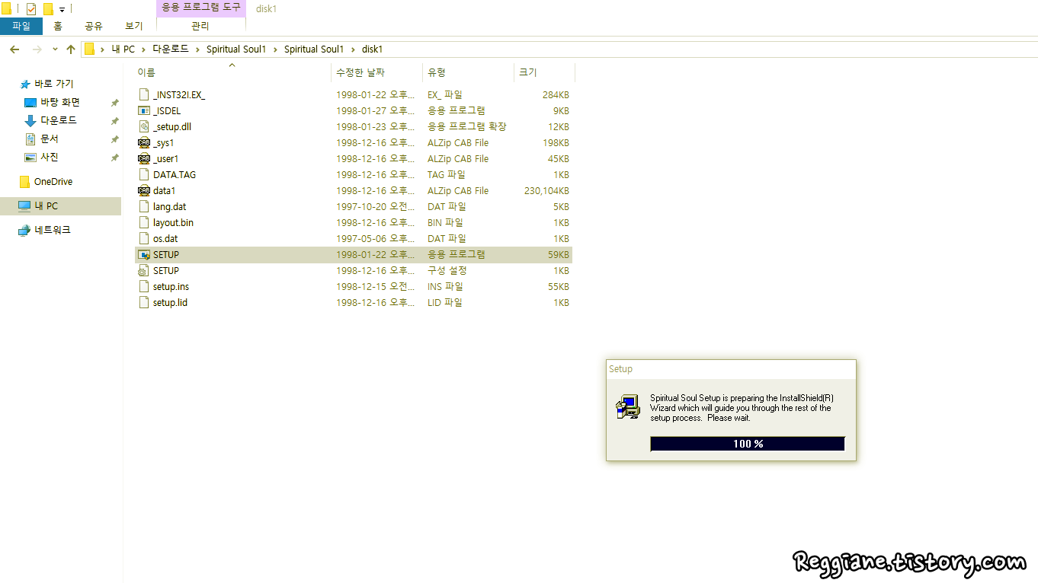Click the 1997-10-20 date of lang.dat
Screen dimensions: 1038x583
click(375, 207)
